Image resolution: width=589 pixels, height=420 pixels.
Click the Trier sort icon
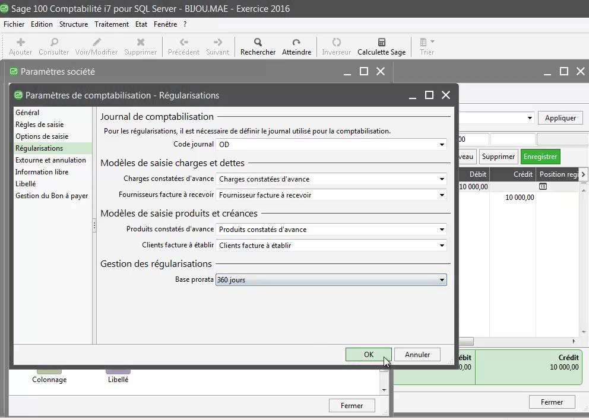[x=423, y=42]
